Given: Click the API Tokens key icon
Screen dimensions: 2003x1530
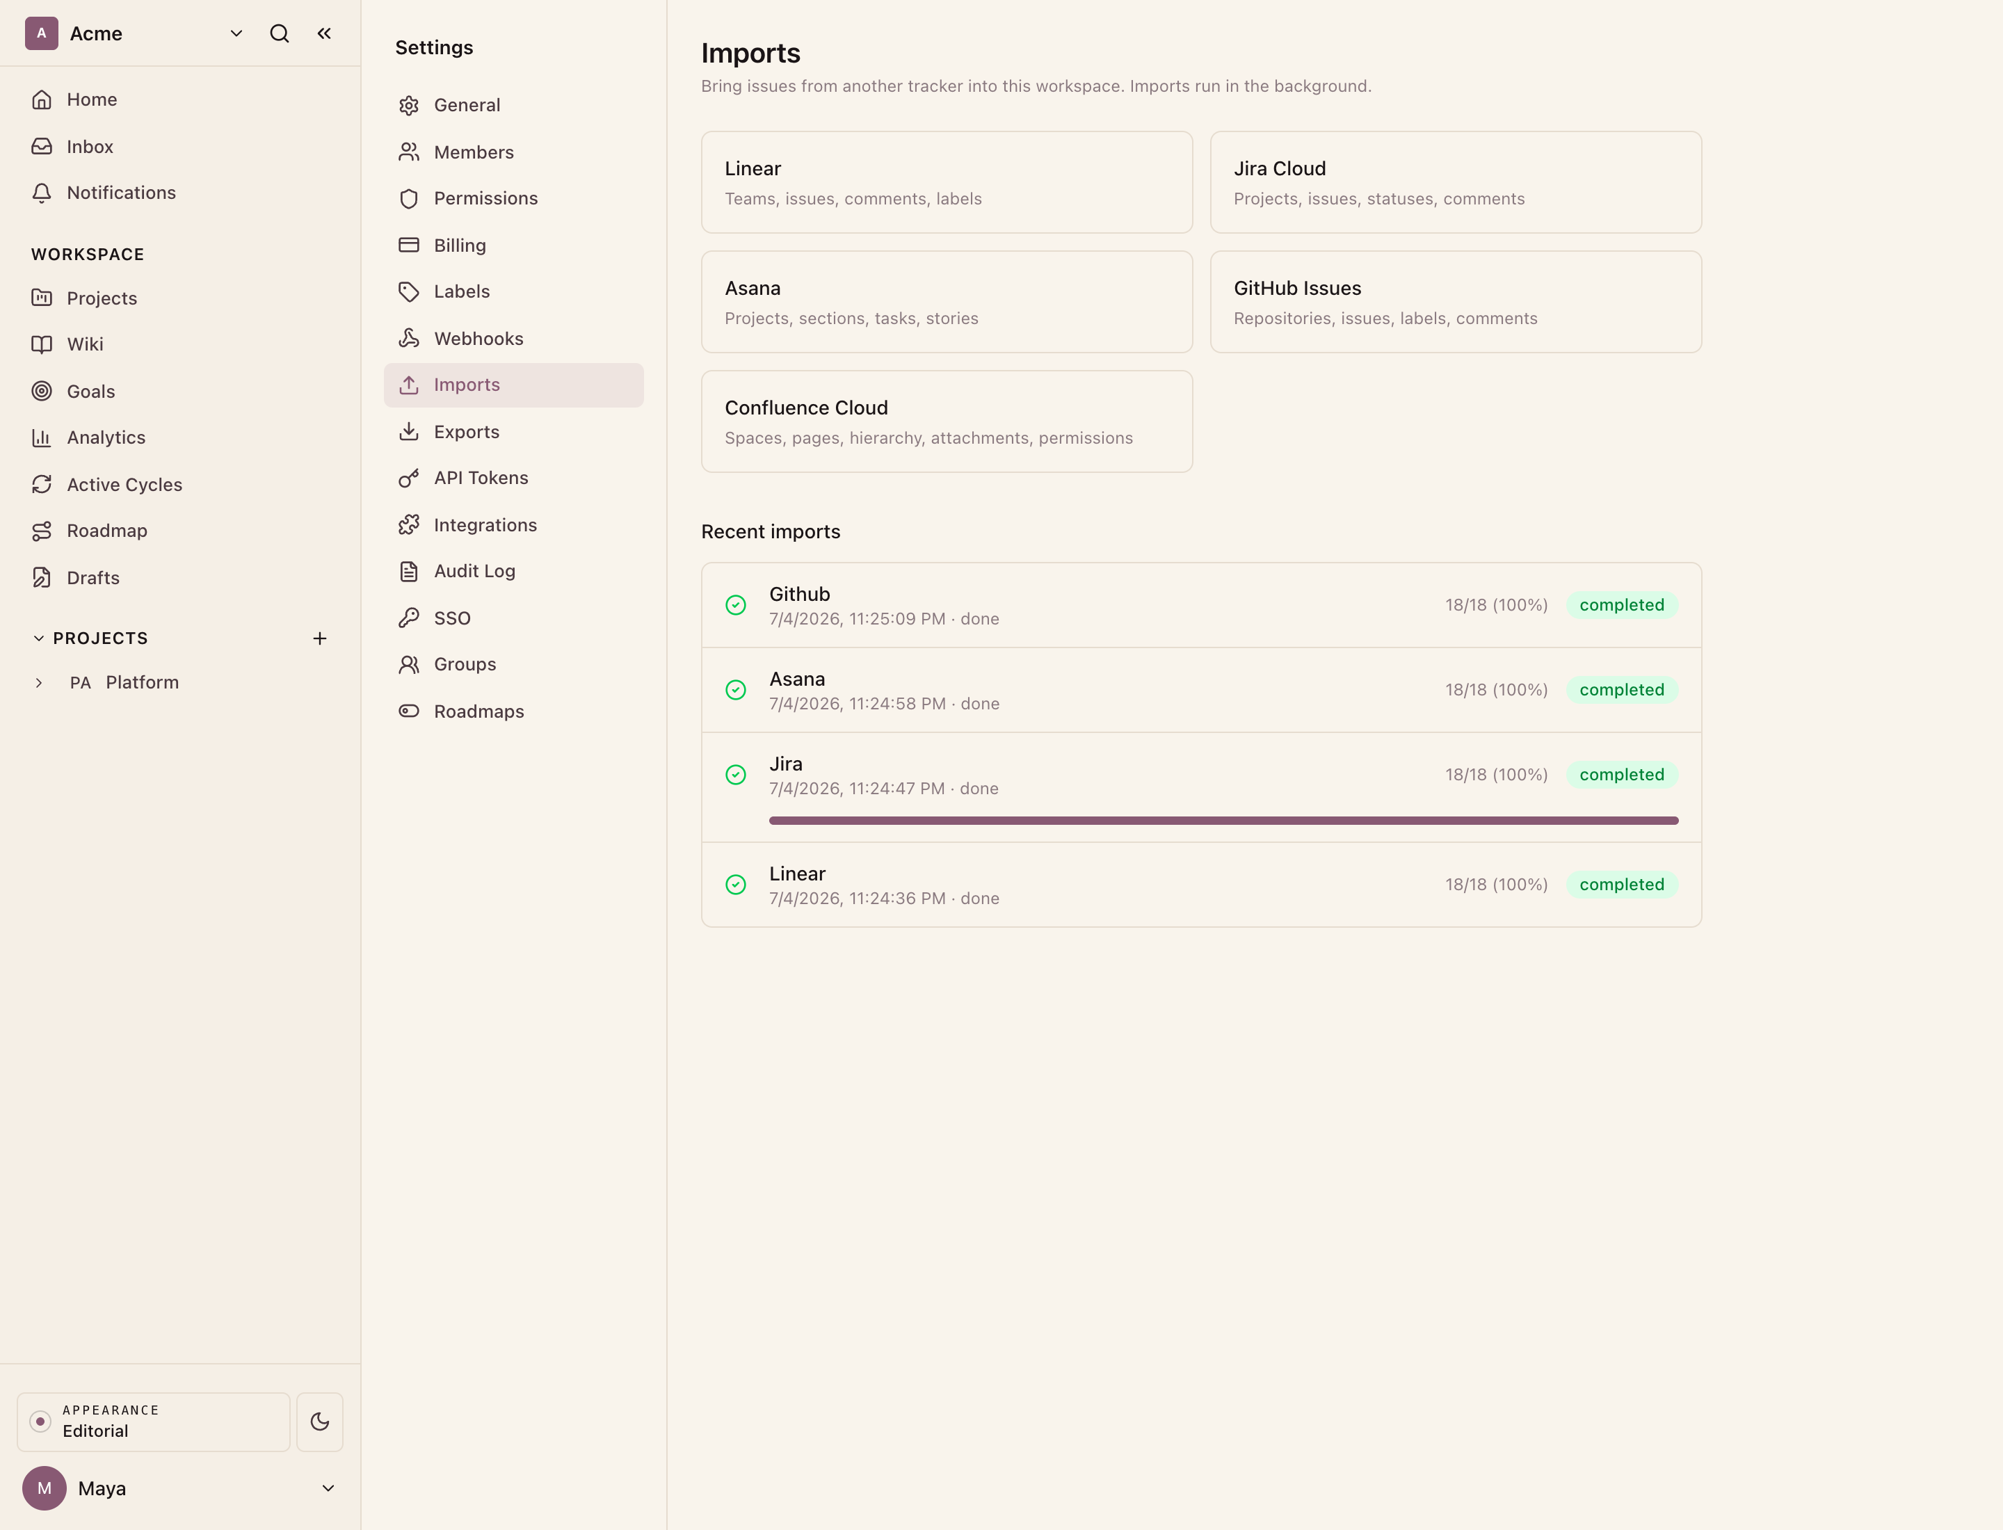Looking at the screenshot, I should tap(409, 478).
